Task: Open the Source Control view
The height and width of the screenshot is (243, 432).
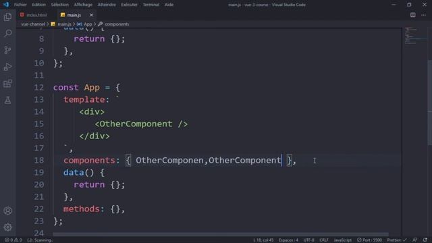Action: coord(7,50)
